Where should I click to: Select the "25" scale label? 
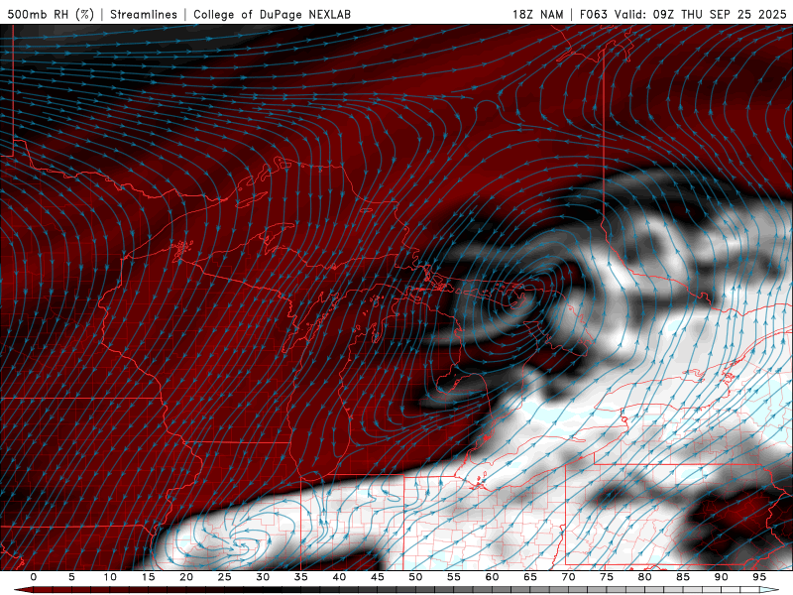(x=225, y=577)
